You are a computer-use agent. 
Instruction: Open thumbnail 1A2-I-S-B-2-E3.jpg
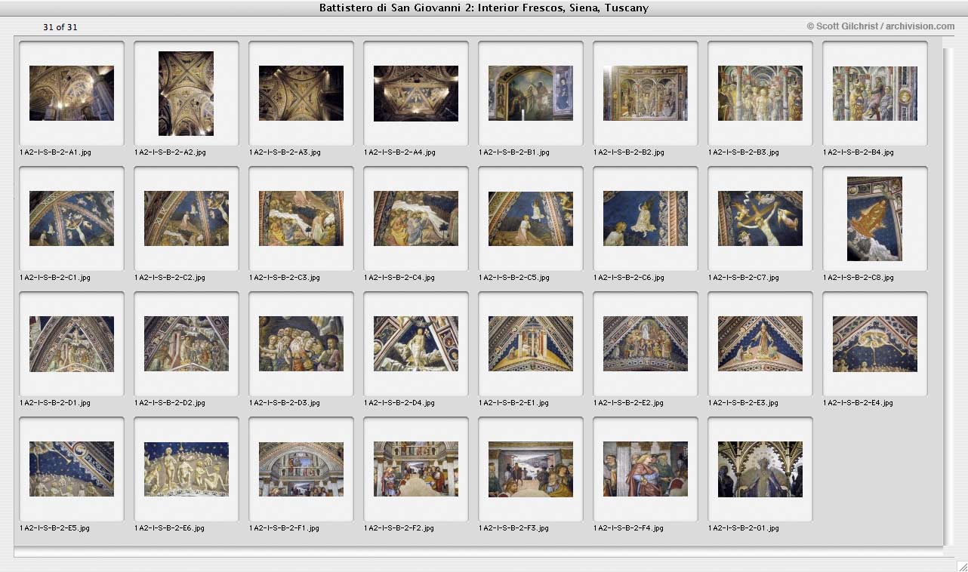[x=760, y=343]
